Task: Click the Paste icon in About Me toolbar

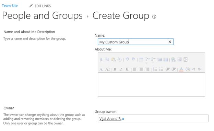Action: [113, 59]
